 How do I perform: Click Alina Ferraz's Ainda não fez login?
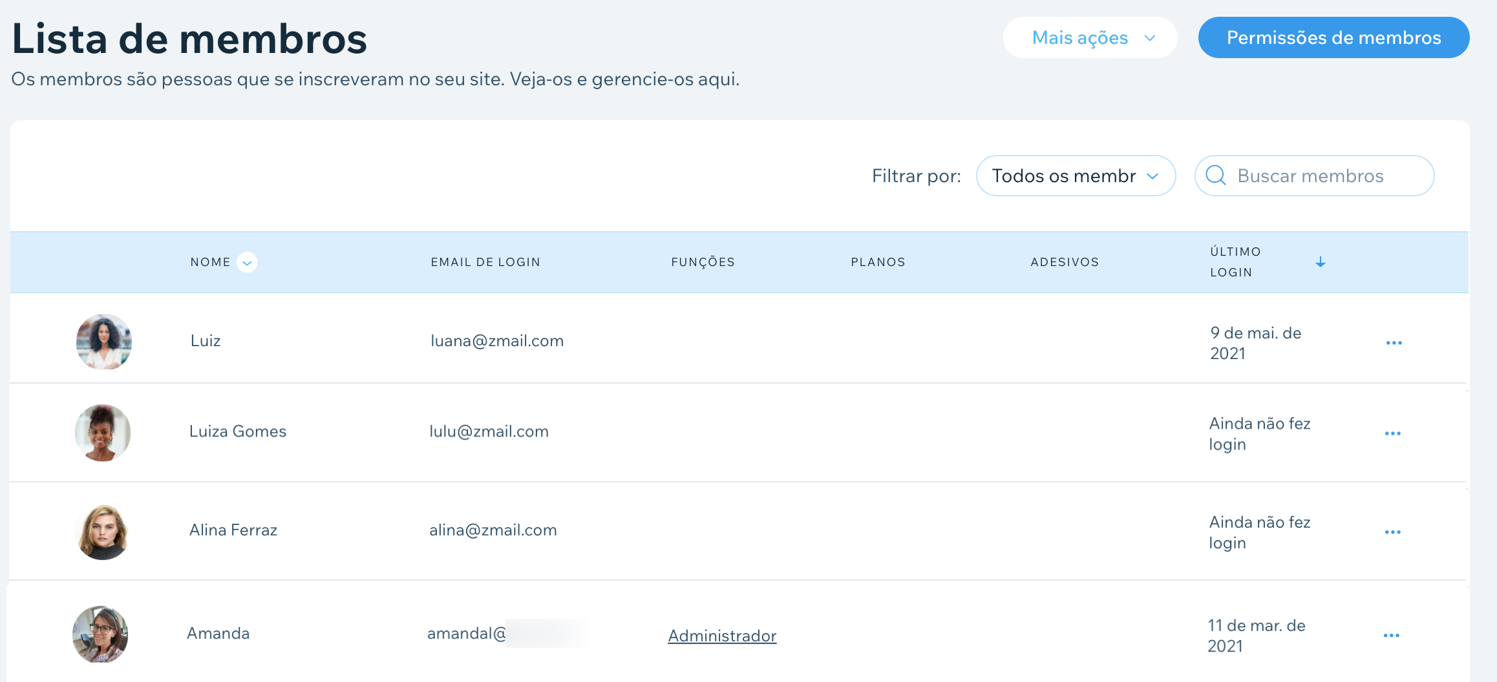1260,532
